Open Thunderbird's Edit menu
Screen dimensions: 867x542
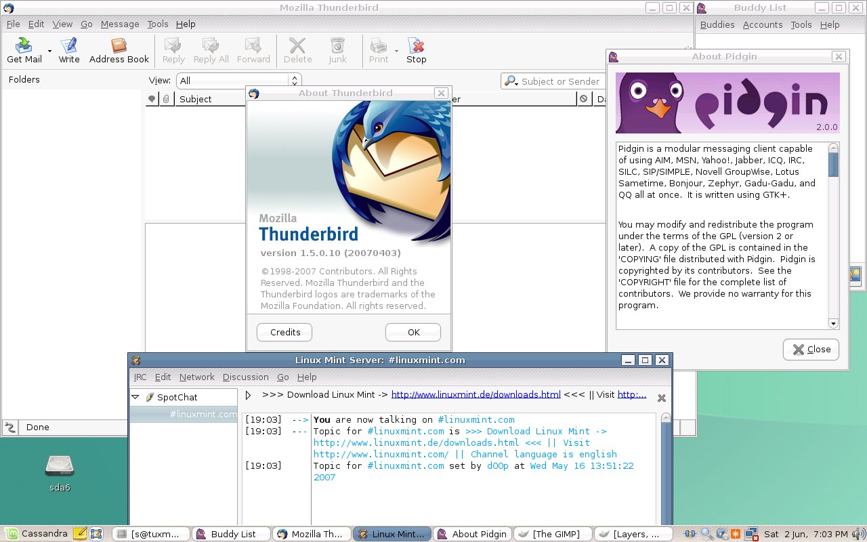[36, 24]
